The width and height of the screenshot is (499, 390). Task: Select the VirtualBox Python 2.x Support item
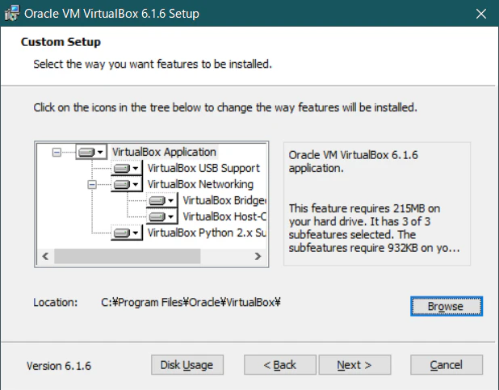click(x=207, y=233)
